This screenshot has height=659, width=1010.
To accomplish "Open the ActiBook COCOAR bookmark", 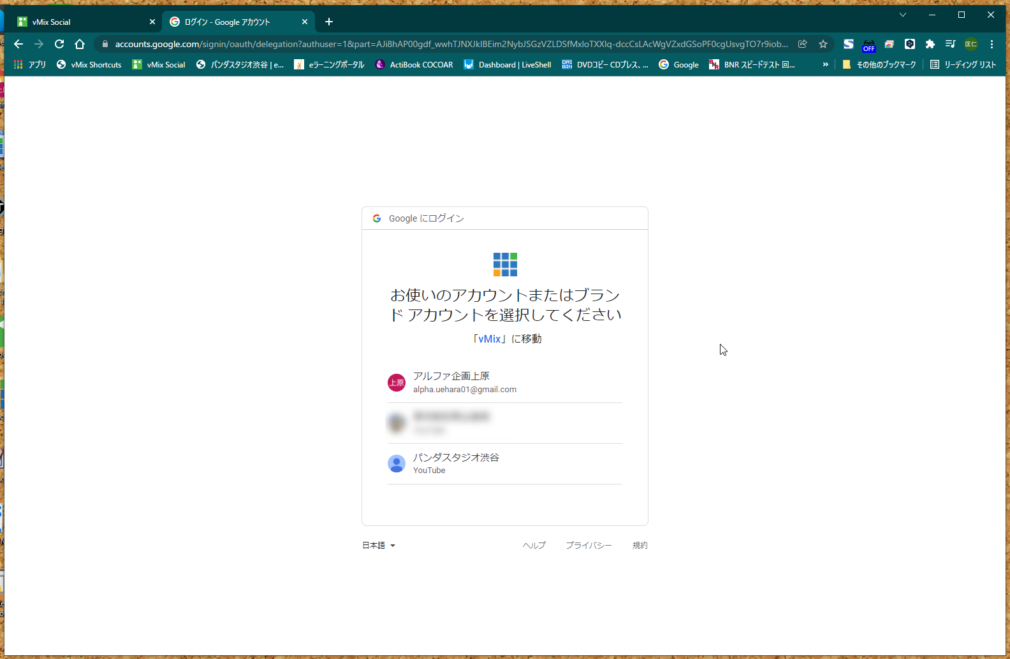I will pyautogui.click(x=414, y=64).
